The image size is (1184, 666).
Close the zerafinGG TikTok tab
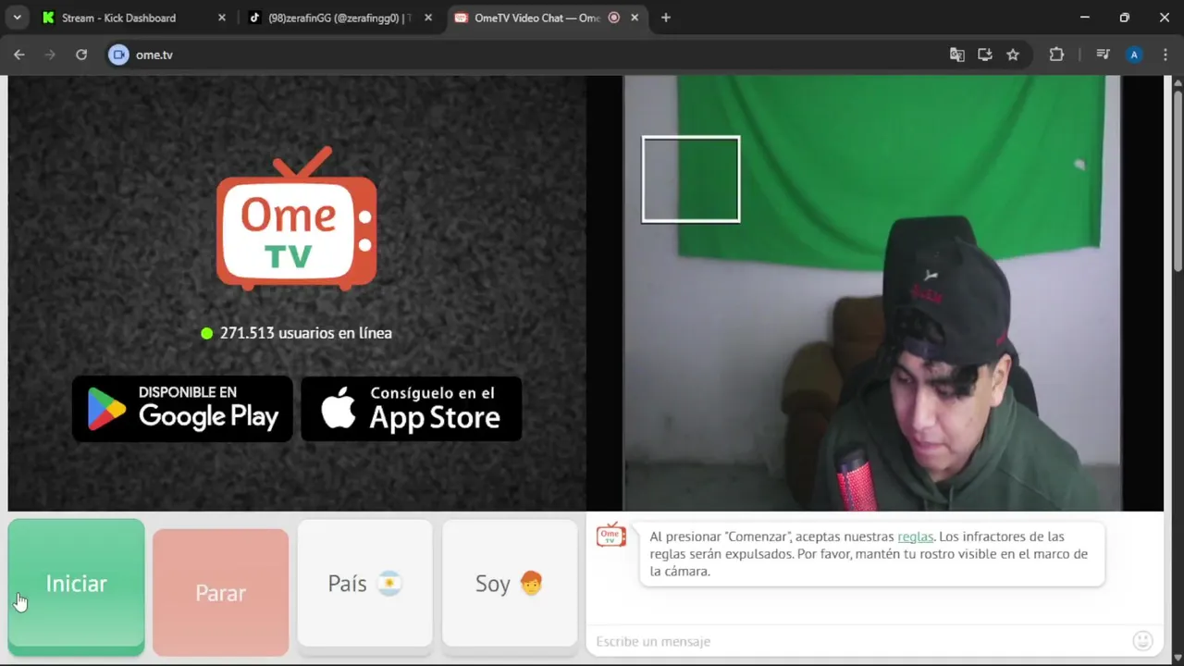[x=428, y=18]
